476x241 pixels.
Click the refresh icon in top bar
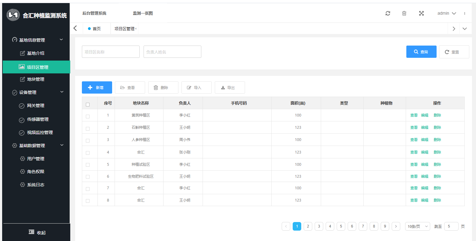[388, 13]
